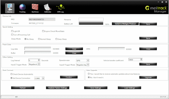Save the Quick Setting section
The image size is (169, 99).
[x=148, y=38]
